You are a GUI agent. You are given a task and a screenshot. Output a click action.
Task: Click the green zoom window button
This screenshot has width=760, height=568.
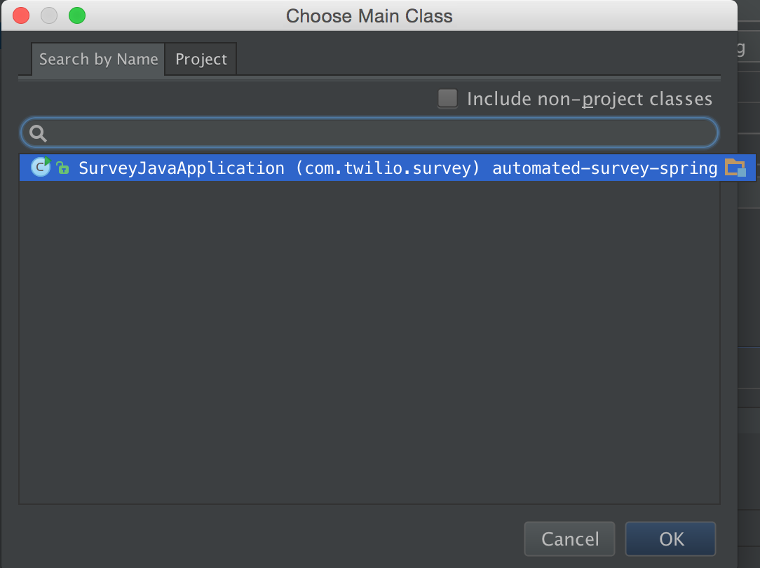(x=77, y=15)
